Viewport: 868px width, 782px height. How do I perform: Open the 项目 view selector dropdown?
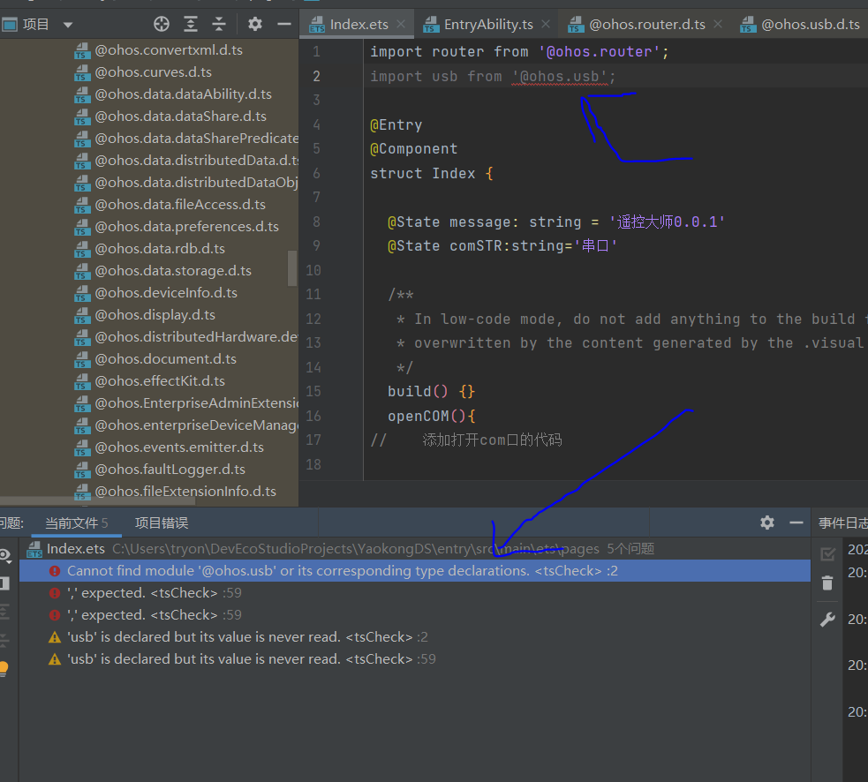click(x=67, y=23)
